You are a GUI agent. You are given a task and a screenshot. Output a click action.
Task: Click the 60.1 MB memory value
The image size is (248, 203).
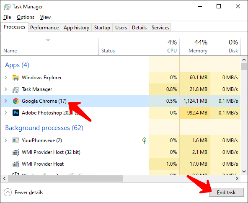(x=198, y=78)
